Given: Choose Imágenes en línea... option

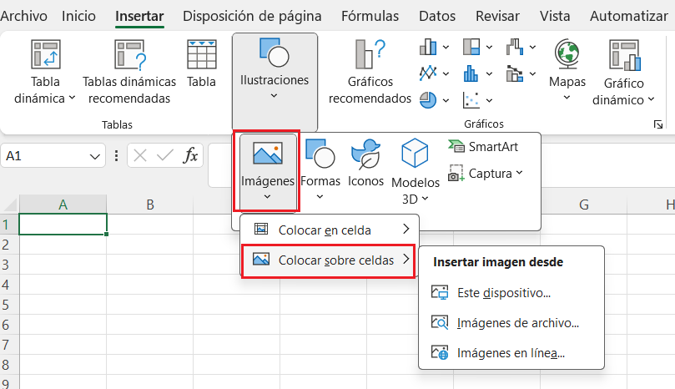Looking at the screenshot, I should point(511,353).
